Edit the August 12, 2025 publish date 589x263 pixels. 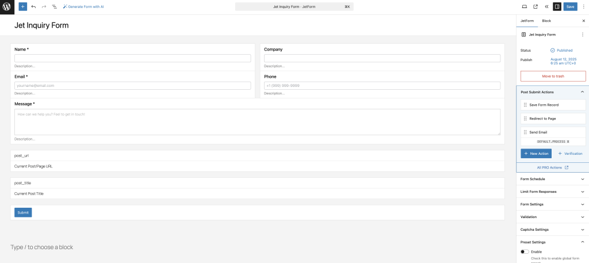(x=564, y=62)
